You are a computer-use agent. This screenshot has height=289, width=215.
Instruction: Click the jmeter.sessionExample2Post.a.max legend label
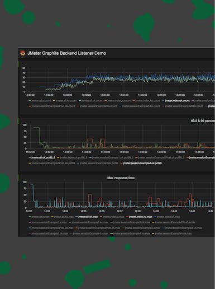(x=175, y=222)
